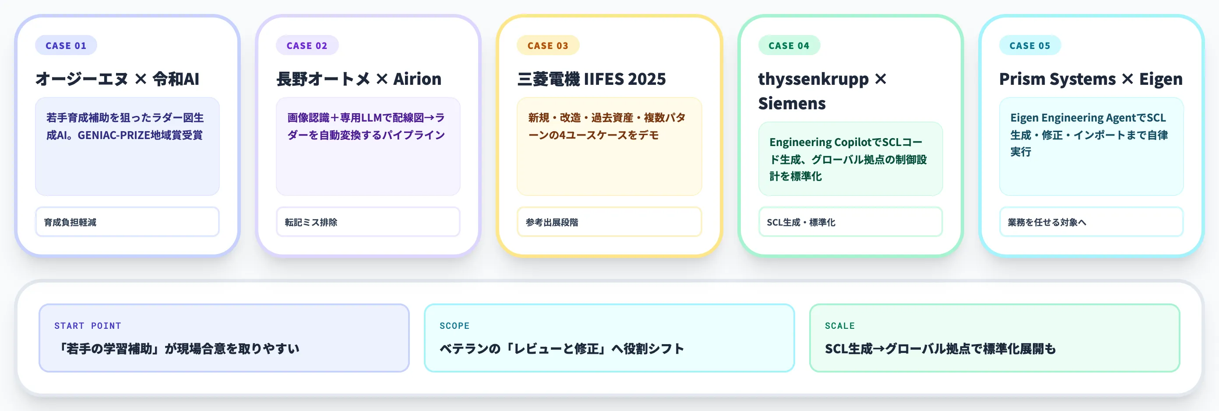The image size is (1219, 411).
Task: Select the SCOPE summary panel
Action: coord(609,338)
